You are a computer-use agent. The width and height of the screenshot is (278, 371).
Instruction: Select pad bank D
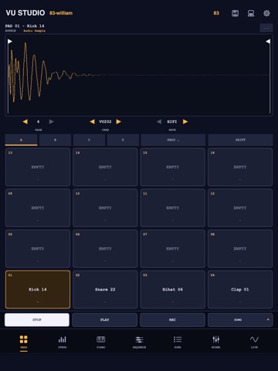123,140
